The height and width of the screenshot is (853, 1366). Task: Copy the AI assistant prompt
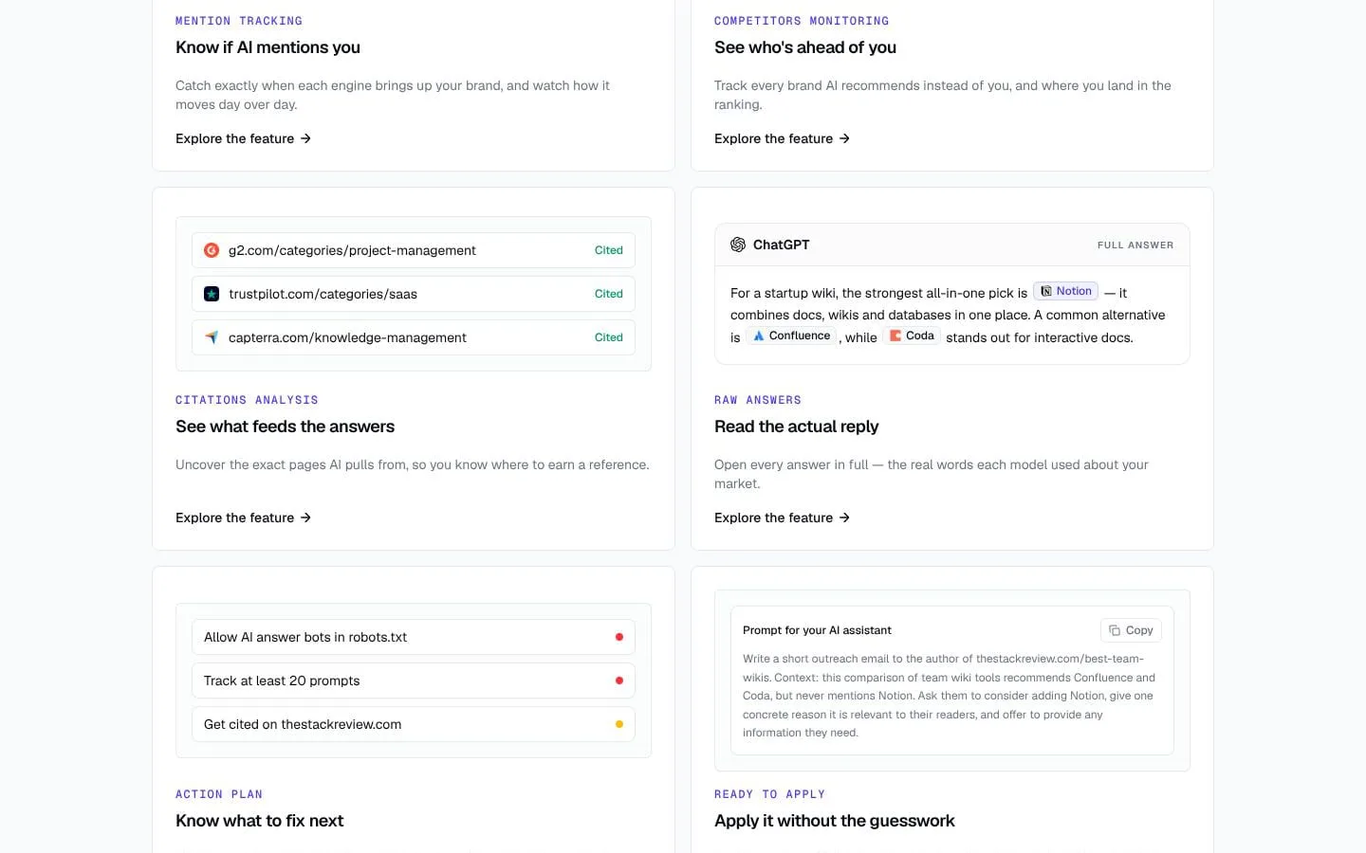coord(1131,630)
